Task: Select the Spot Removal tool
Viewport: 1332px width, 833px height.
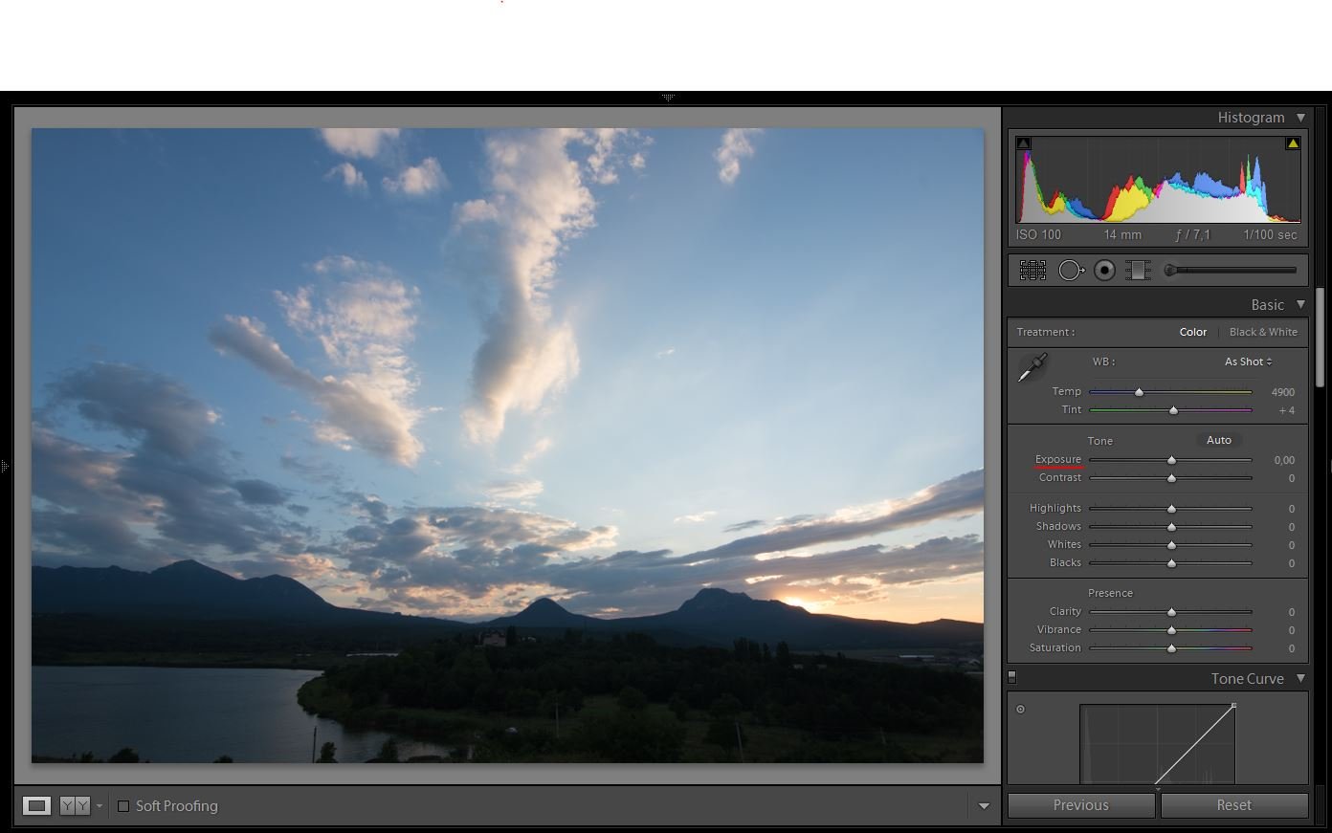Action: click(x=1072, y=271)
